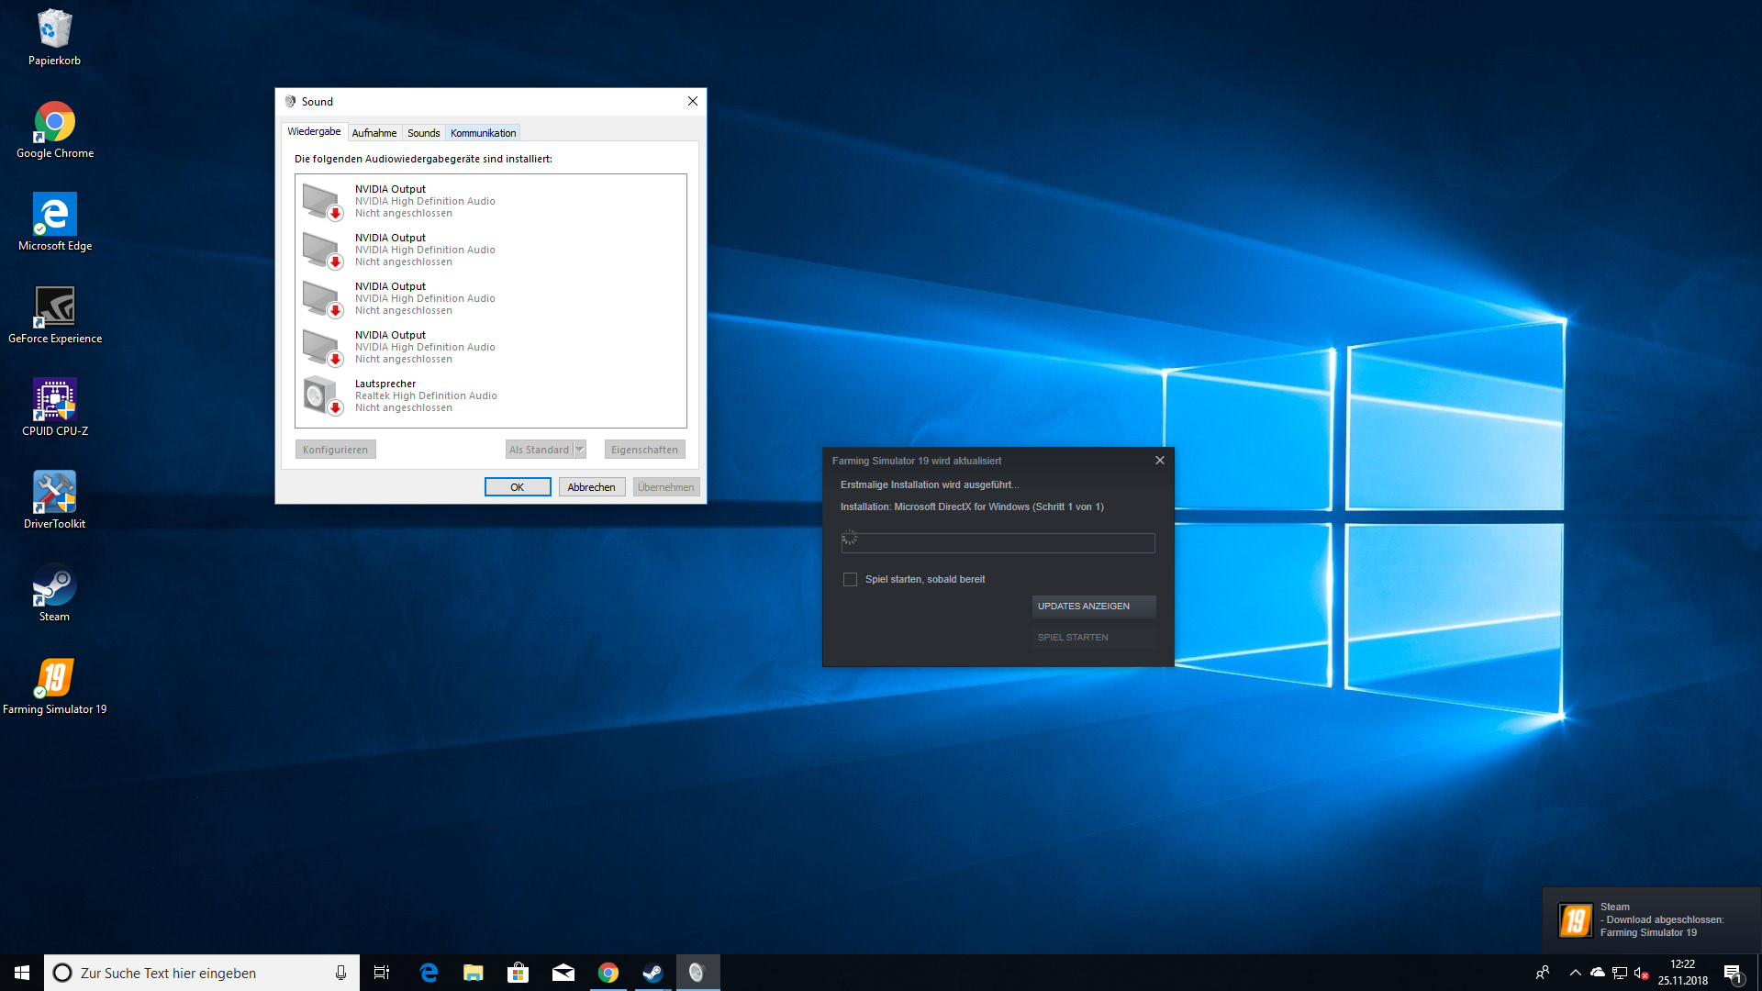Close the Sound window

[x=693, y=101]
